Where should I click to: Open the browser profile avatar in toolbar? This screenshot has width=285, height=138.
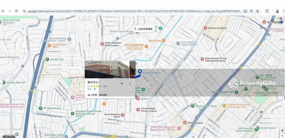tap(277, 11)
